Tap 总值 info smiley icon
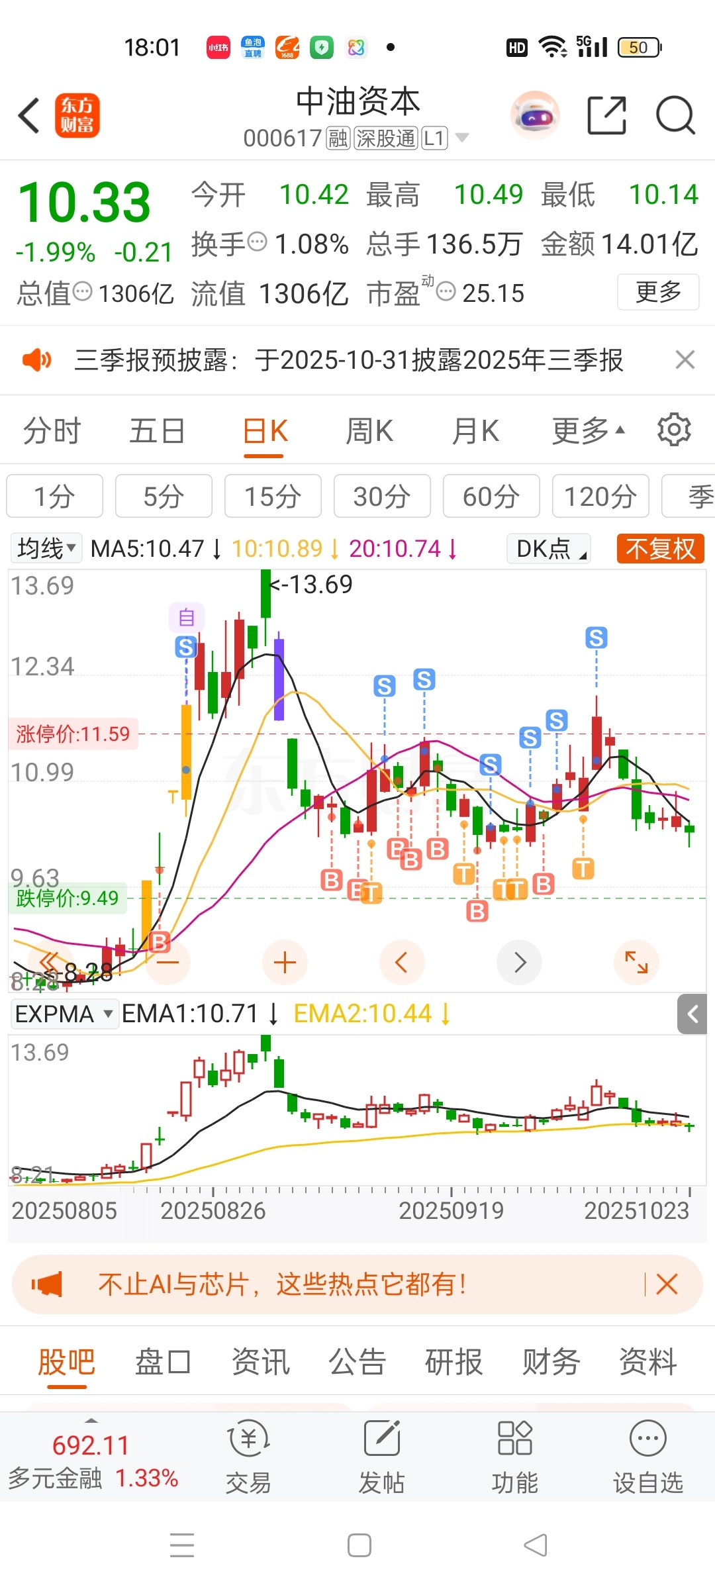The image size is (715, 1589). 82,291
